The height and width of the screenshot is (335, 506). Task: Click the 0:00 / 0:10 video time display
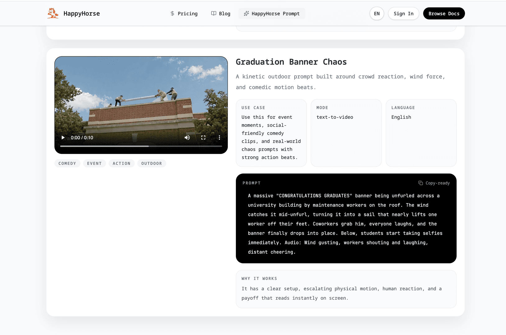point(82,137)
